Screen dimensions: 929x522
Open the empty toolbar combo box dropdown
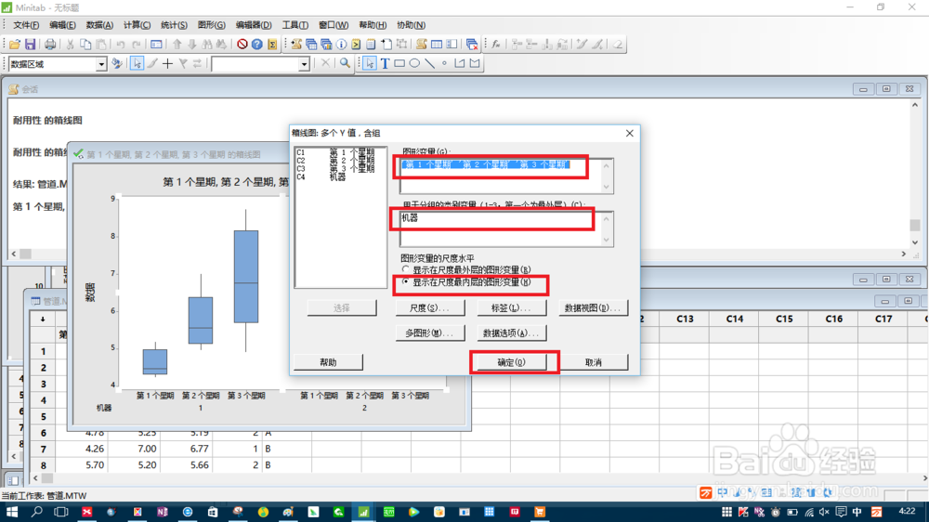pos(304,64)
